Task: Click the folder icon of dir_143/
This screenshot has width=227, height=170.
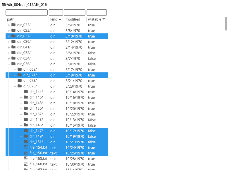Action: pyautogui.click(x=26, y=119)
